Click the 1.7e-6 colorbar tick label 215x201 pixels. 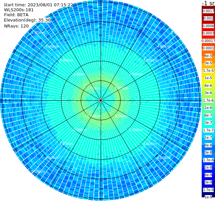(208, 100)
